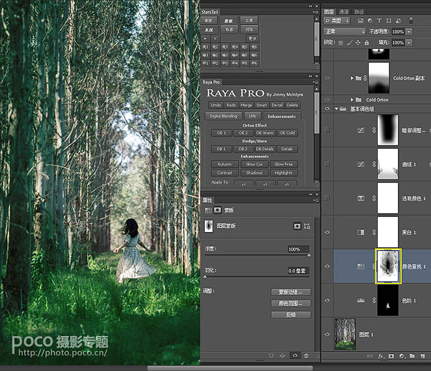Select the pixel mask button in Properties
This screenshot has width=431, height=371.
coord(297,226)
